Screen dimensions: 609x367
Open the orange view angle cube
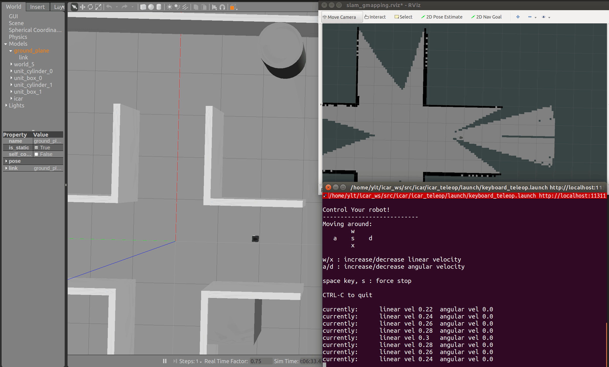(233, 7)
